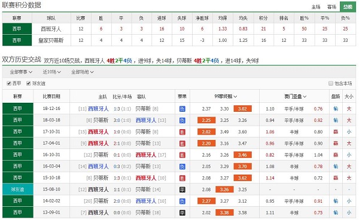Click 半球 handicap on 15-10-18 row
The height and width of the screenshot is (220, 359).
coord(294,178)
